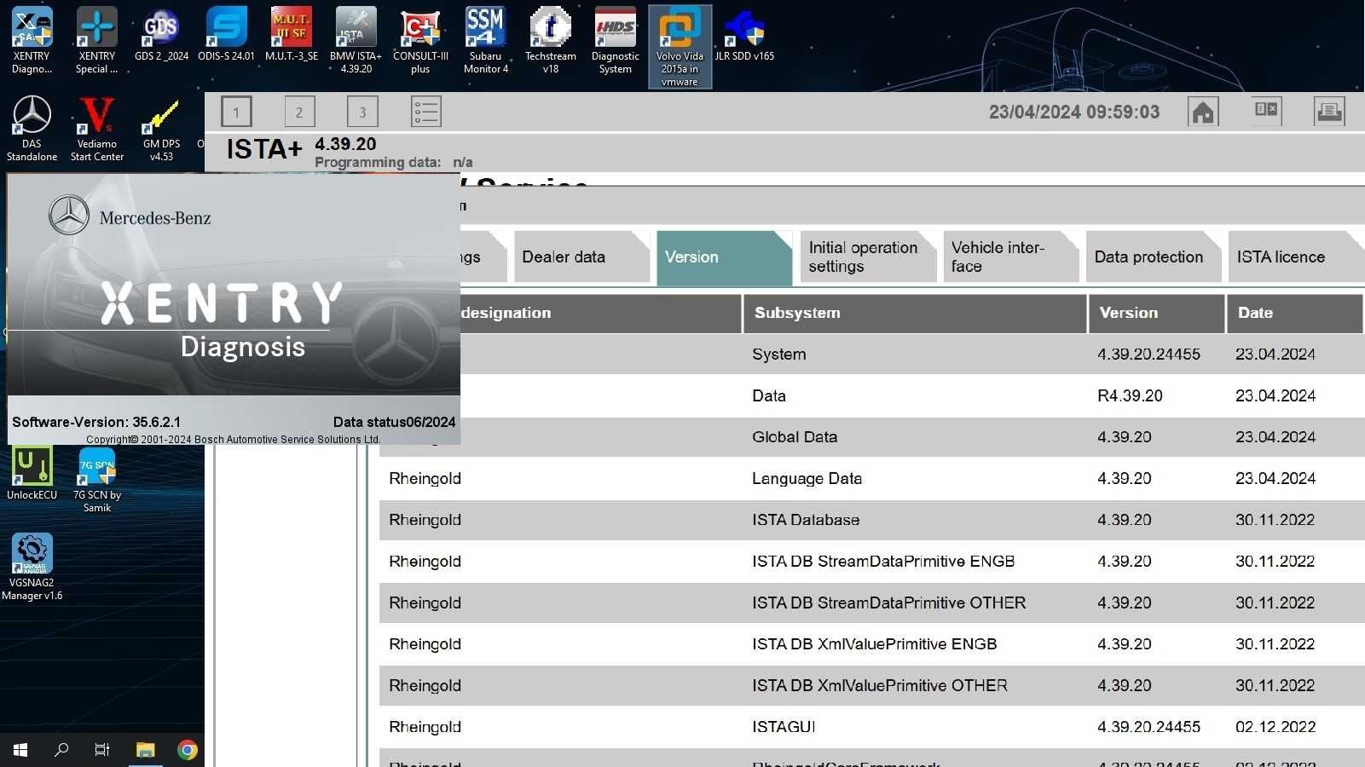1365x767 pixels.
Task: Open XENTRY Diagnosis desktop shortcut
Action: 32,40
